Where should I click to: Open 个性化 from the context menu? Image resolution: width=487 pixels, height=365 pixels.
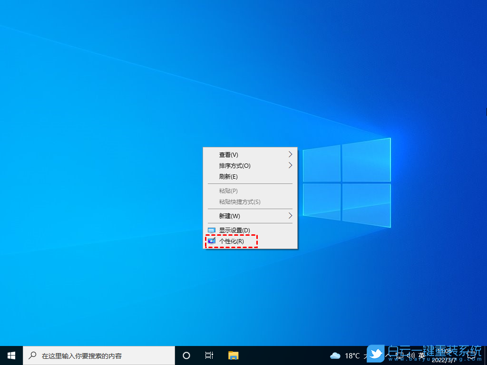tap(232, 241)
